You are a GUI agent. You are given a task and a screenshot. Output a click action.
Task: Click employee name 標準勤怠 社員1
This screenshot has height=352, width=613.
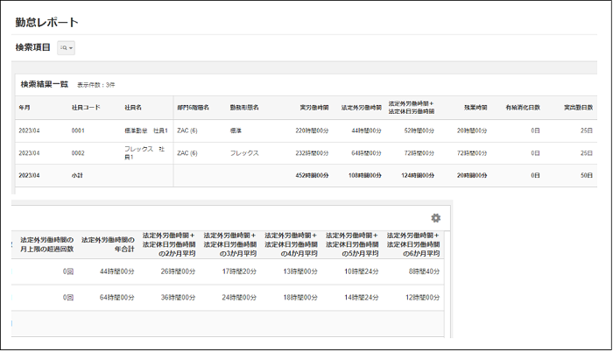point(146,130)
